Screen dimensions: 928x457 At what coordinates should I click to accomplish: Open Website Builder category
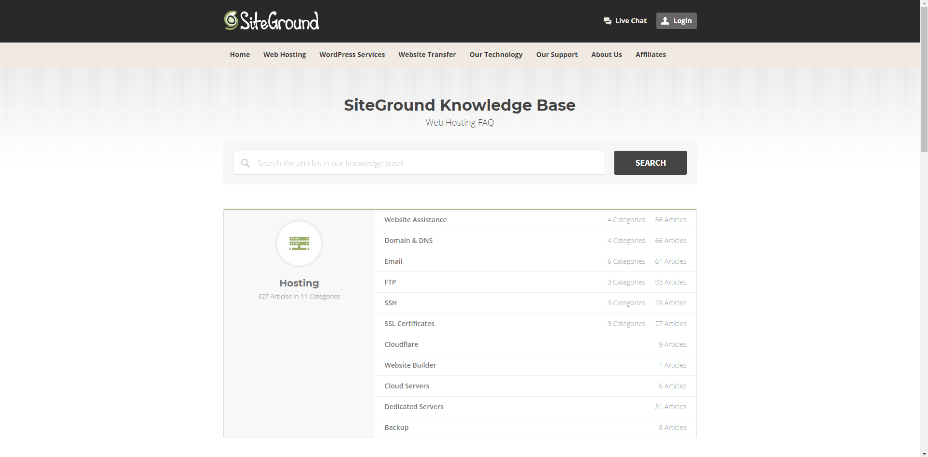click(x=410, y=365)
